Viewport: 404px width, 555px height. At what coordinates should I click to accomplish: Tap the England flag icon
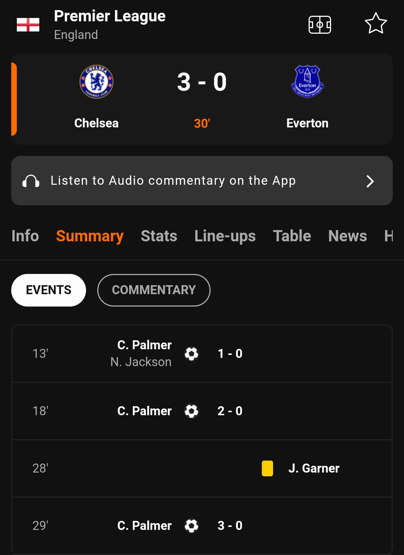(x=28, y=25)
